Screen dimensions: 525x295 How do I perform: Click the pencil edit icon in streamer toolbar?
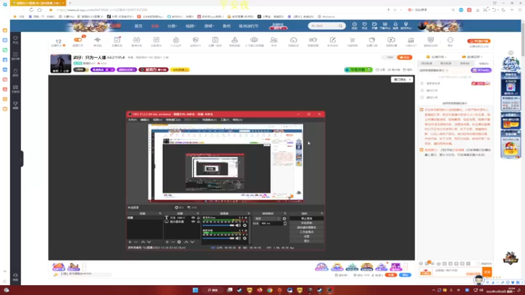coord(333,40)
